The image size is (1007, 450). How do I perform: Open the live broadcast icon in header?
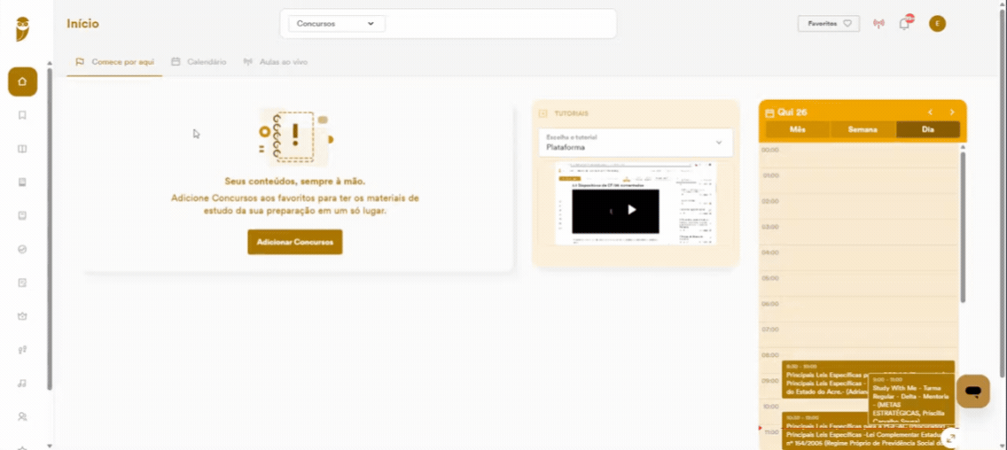pos(878,24)
